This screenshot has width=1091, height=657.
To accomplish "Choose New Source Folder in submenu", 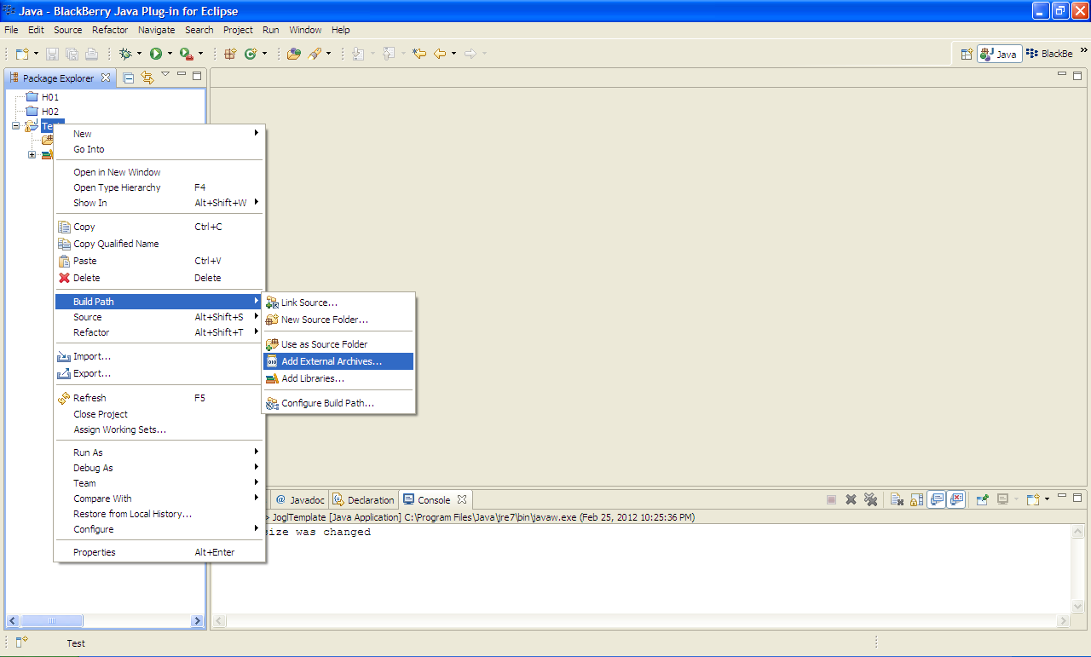I will point(338,320).
